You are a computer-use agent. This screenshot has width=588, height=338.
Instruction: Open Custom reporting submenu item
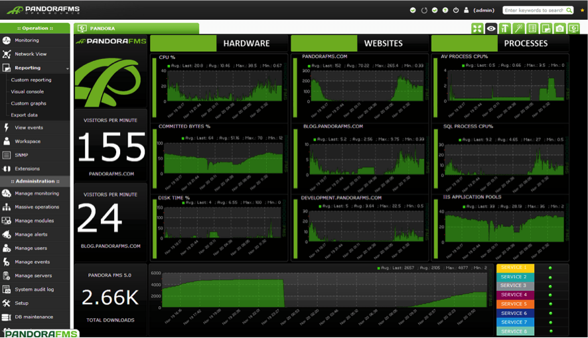[31, 80]
